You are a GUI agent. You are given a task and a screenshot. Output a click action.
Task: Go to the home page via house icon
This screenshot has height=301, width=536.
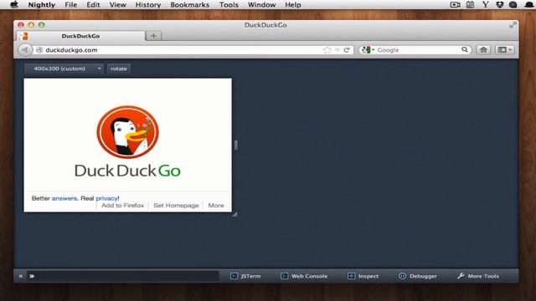coord(483,50)
